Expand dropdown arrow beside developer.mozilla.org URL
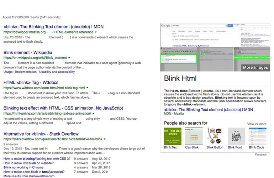Screen dimensions: 274x178 tap(96, 32)
